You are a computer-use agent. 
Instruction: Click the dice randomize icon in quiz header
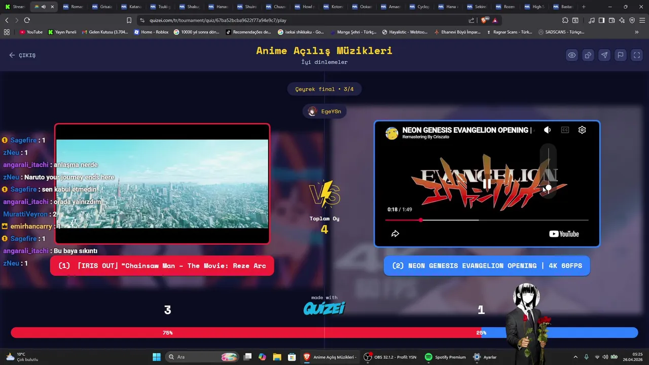tap(588, 55)
